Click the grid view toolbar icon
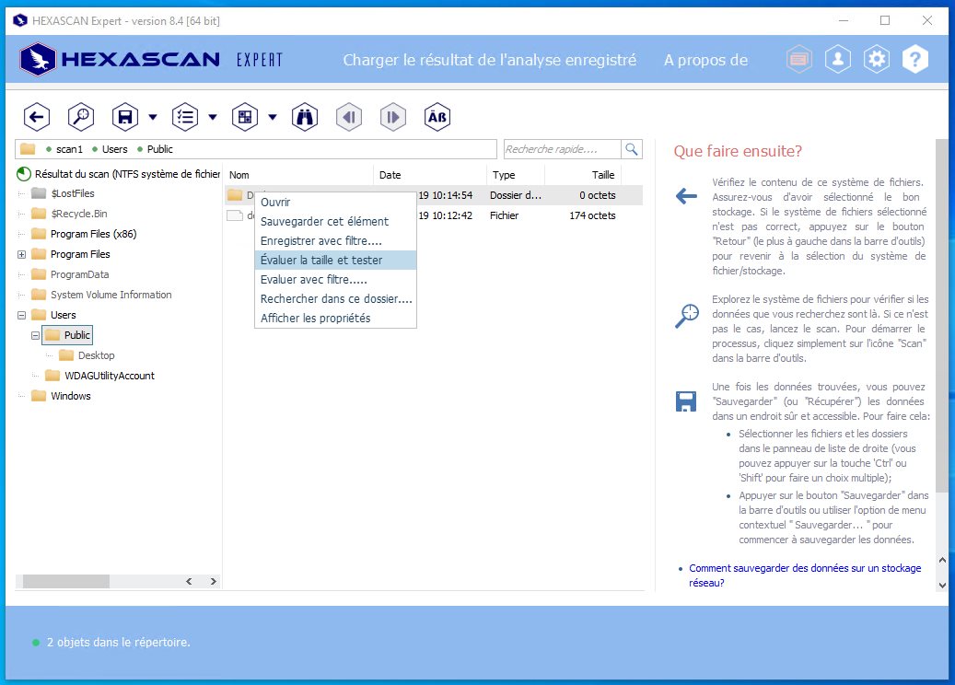Viewport: 955px width, 685px height. point(245,117)
